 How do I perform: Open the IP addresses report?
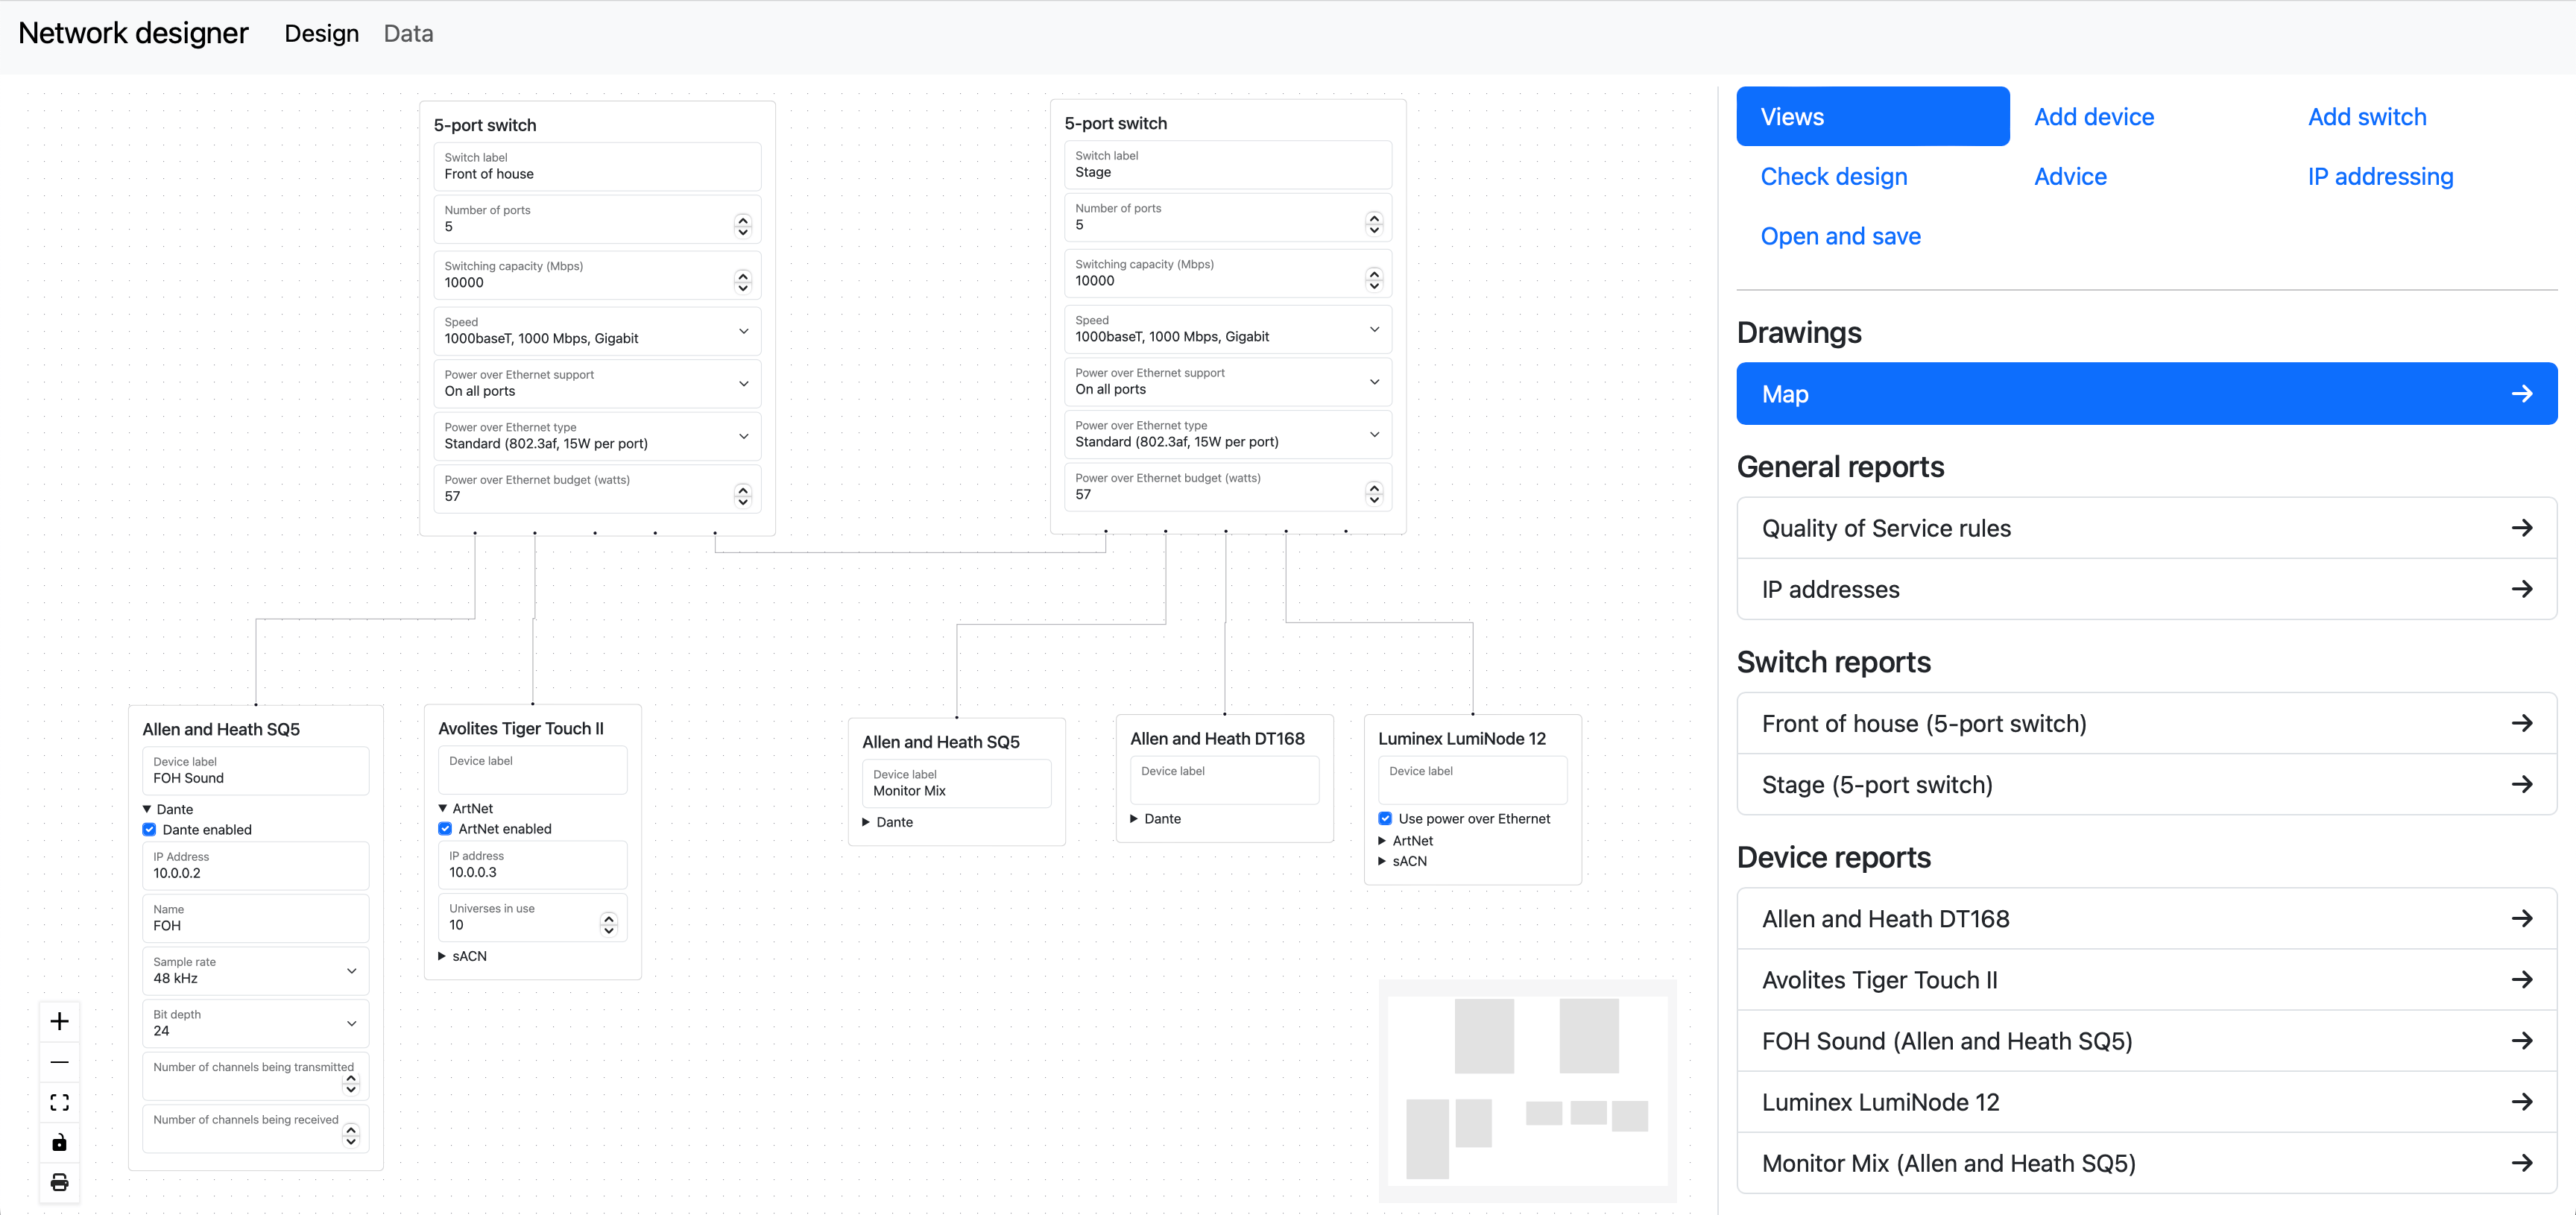(x=2147, y=589)
